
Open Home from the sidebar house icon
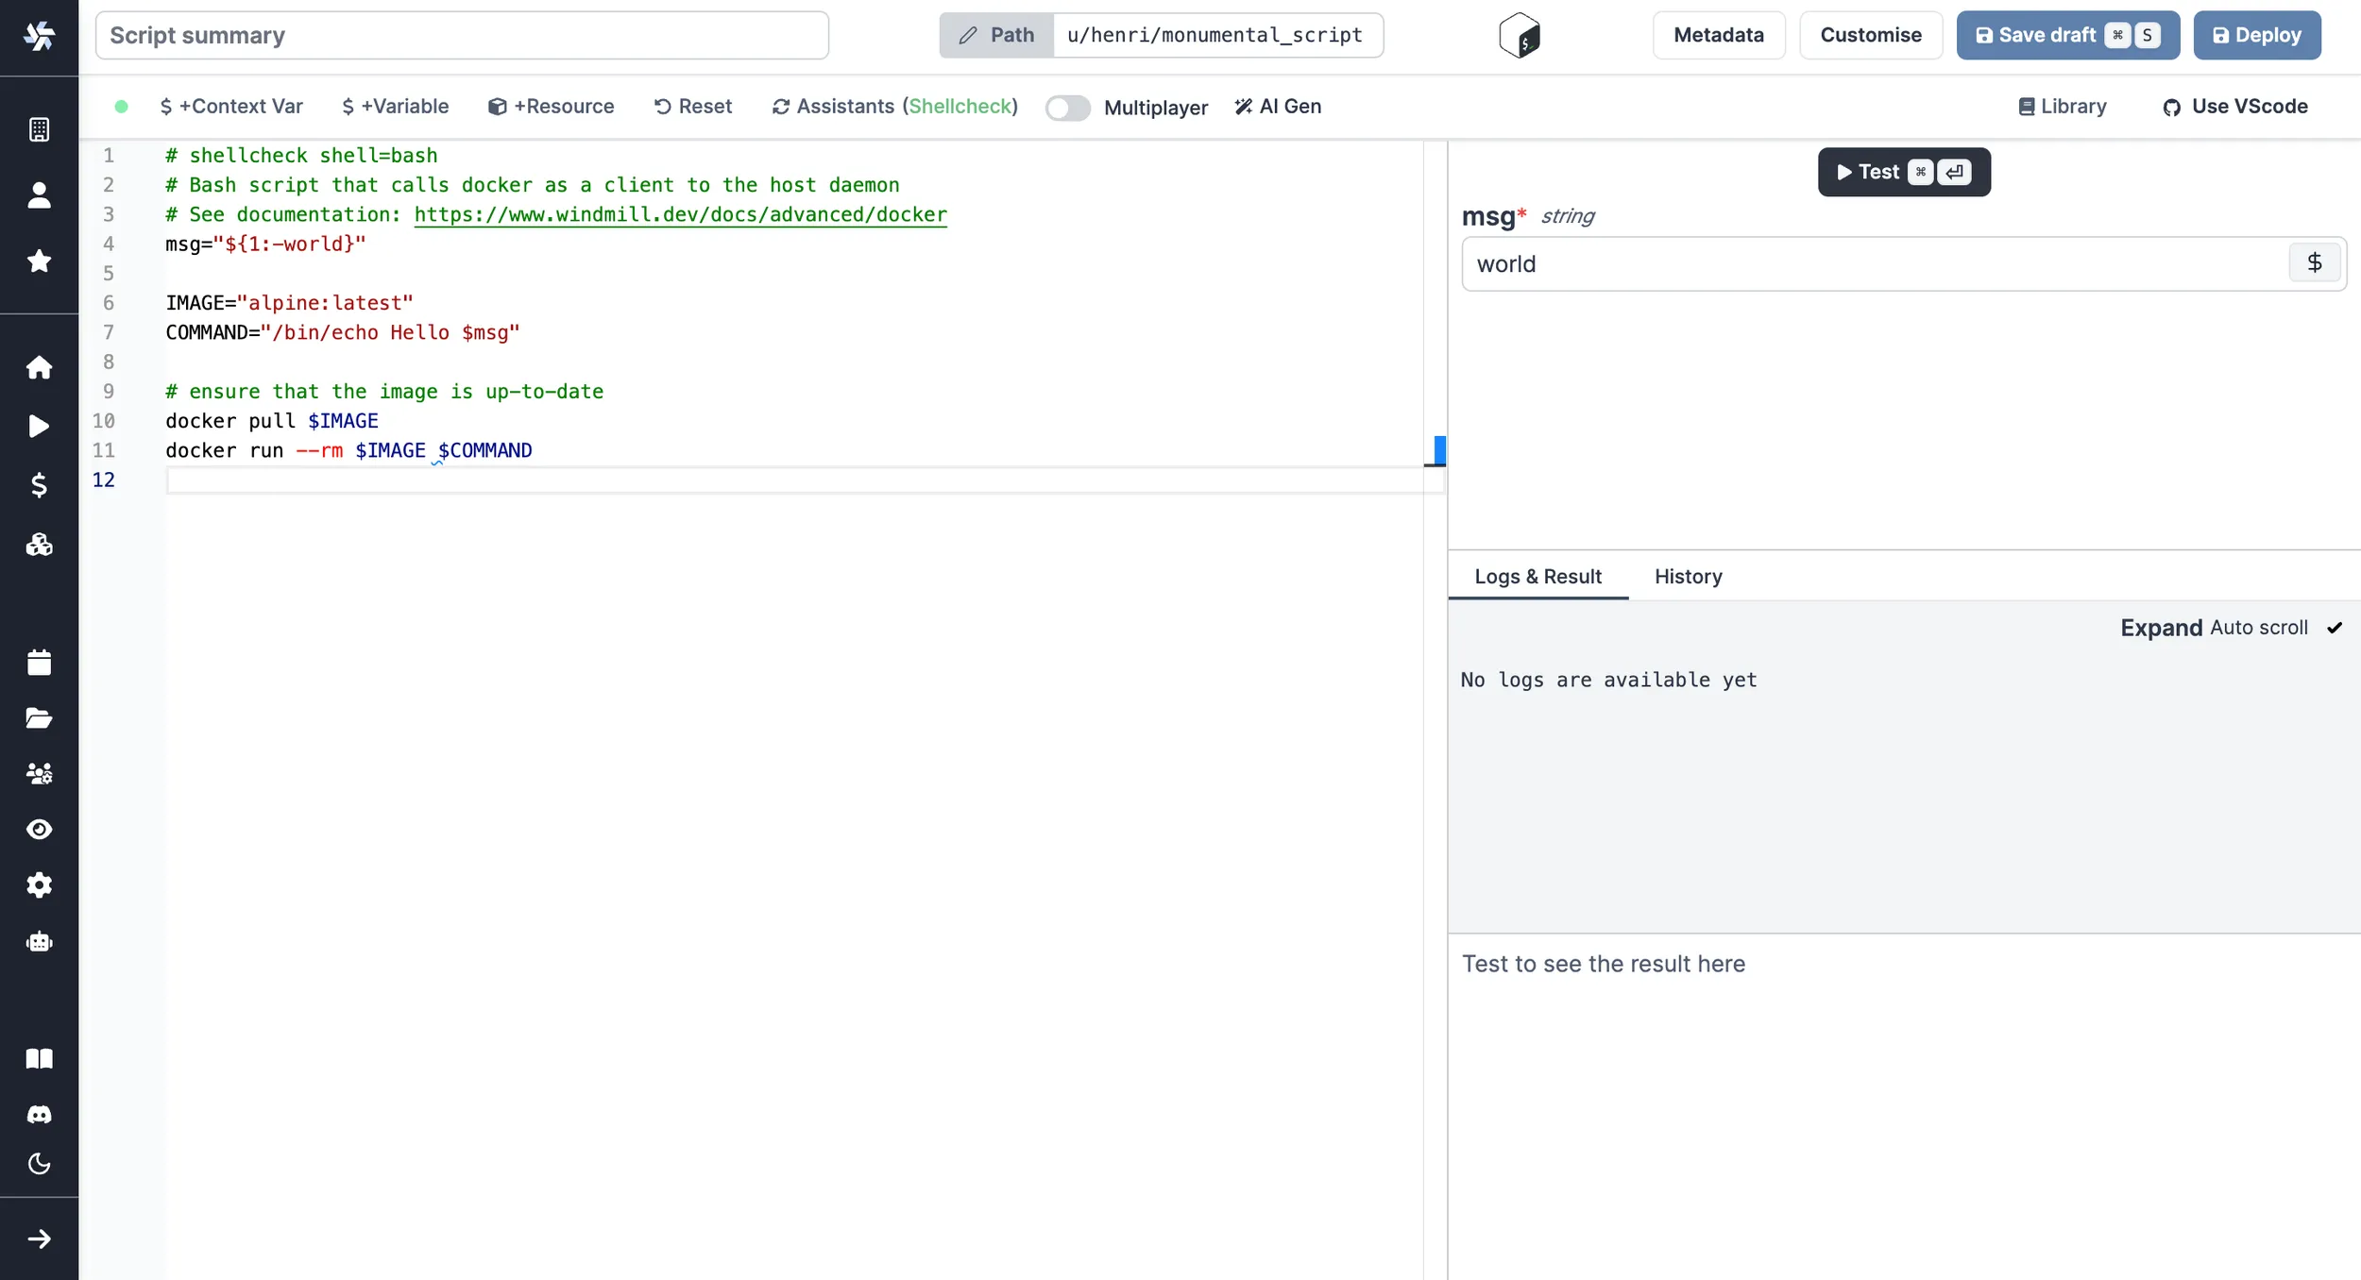pos(39,367)
